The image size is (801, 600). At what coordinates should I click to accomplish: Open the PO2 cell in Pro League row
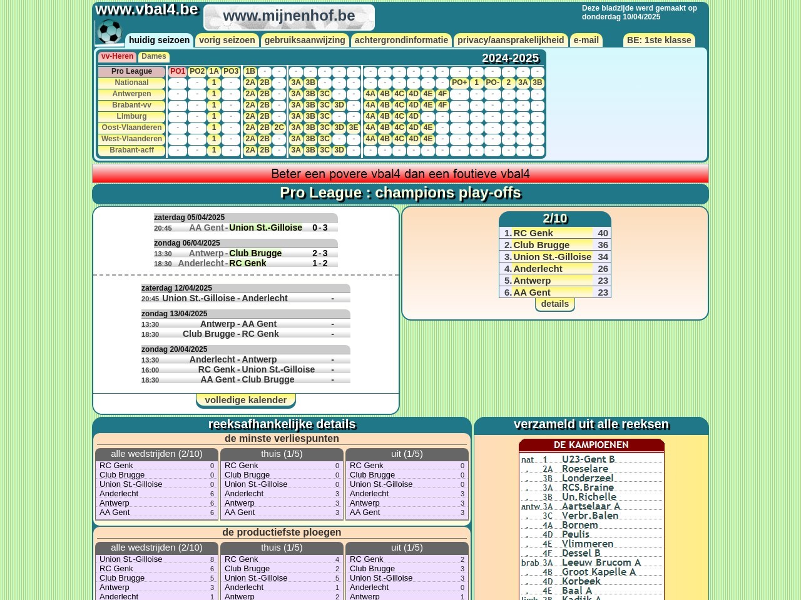click(197, 71)
